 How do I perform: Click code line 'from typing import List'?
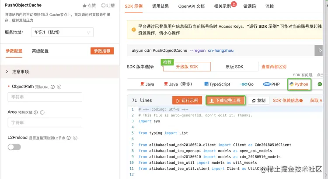[x=163, y=133]
